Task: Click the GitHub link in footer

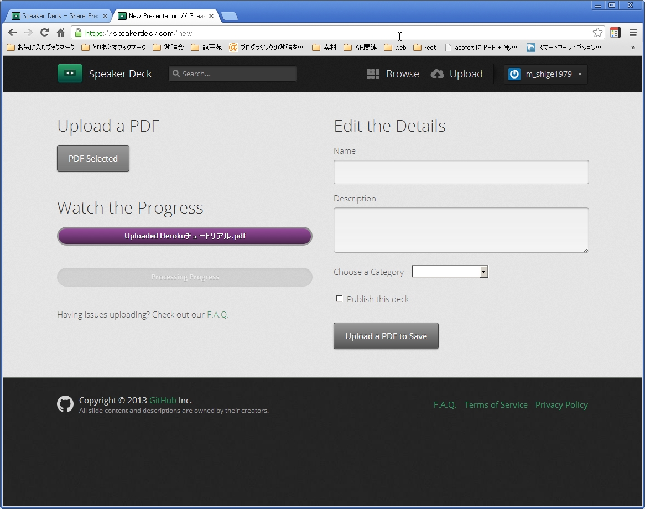Action: pyautogui.click(x=163, y=400)
